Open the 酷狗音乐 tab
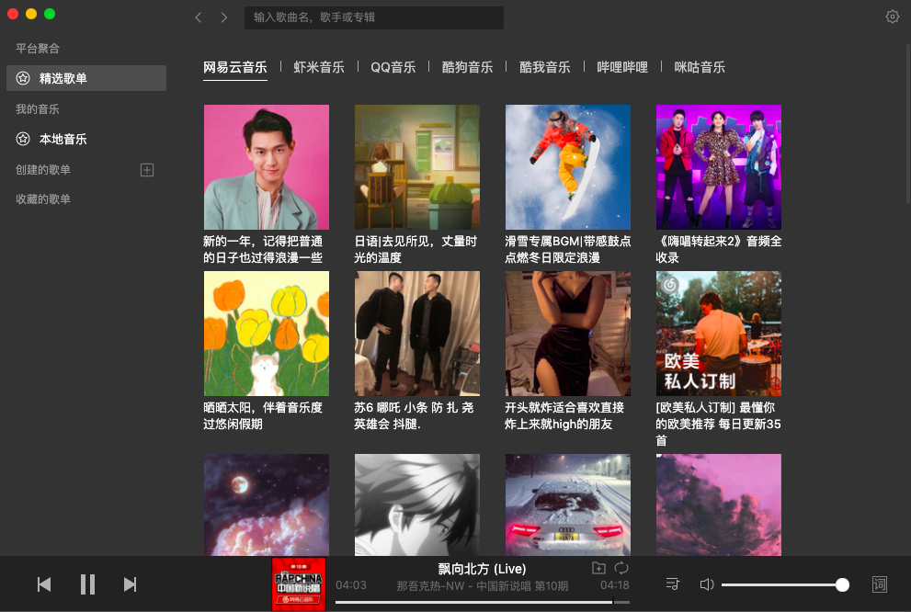The image size is (911, 612). [x=467, y=67]
